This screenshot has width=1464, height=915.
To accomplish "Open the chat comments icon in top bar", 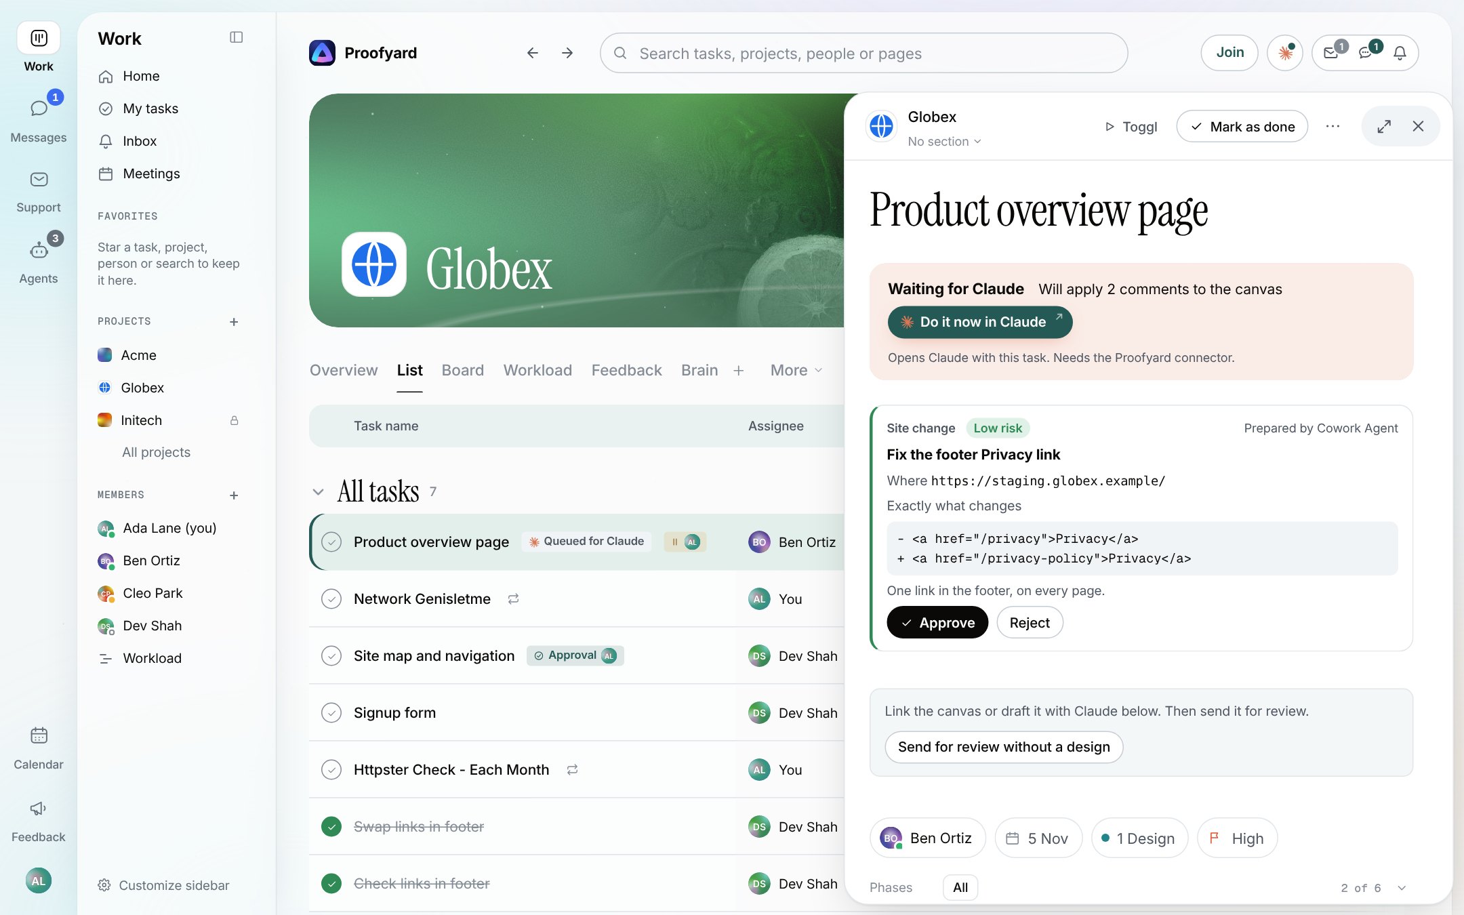I will point(1366,53).
